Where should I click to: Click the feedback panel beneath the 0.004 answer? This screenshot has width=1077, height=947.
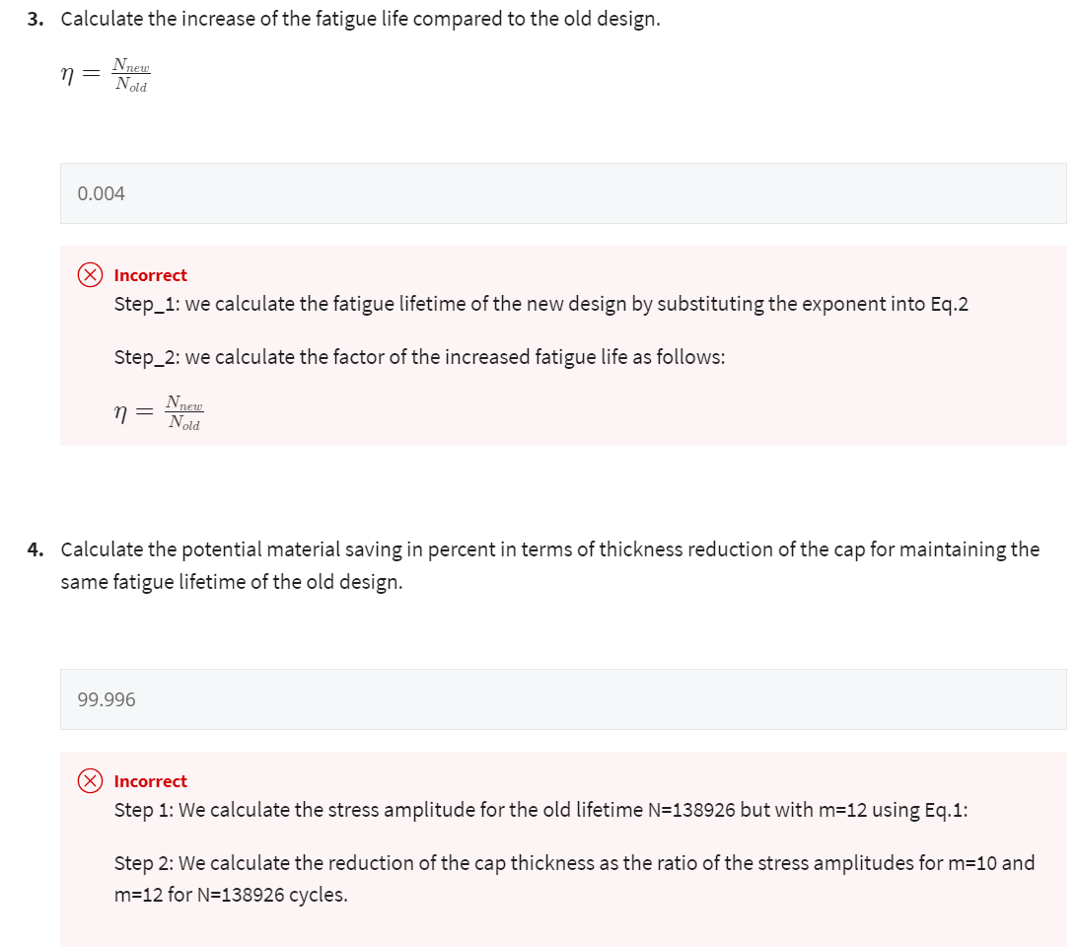562,345
